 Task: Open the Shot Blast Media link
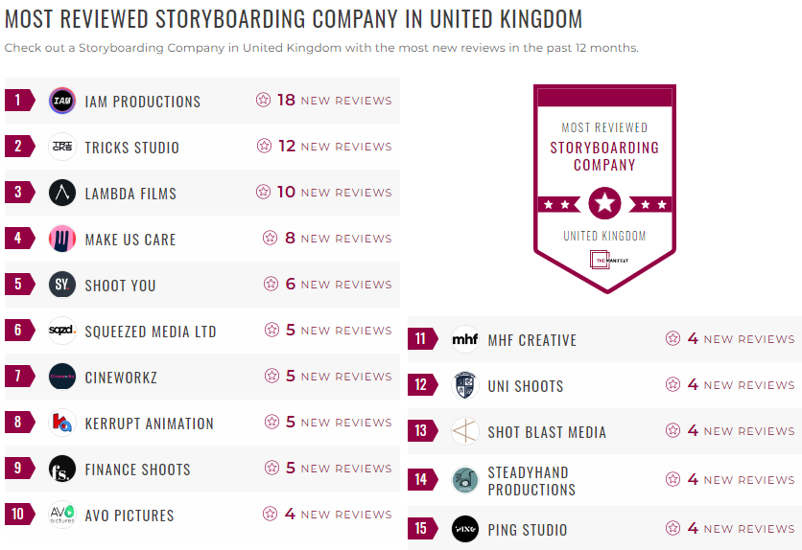click(x=547, y=432)
